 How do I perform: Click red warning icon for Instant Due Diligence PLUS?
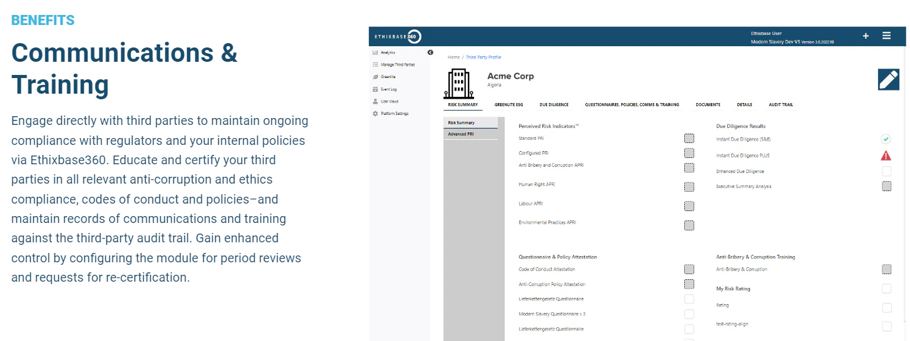coord(886,156)
